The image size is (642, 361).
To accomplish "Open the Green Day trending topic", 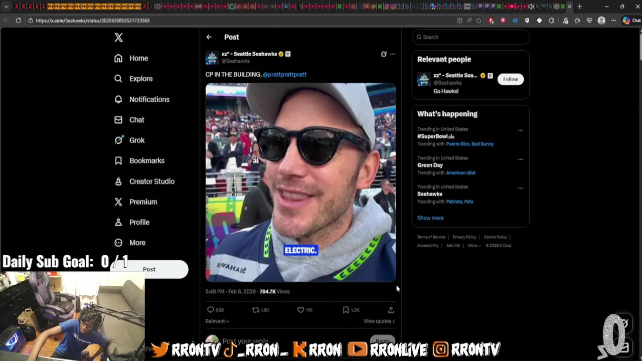I will click(x=430, y=165).
